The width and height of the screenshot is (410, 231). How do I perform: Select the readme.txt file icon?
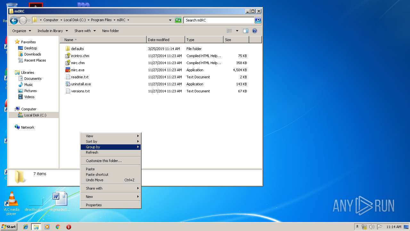(x=68, y=77)
